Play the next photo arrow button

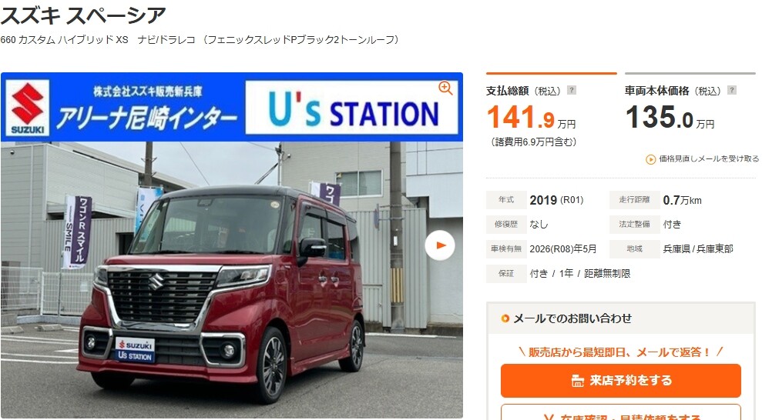point(440,245)
